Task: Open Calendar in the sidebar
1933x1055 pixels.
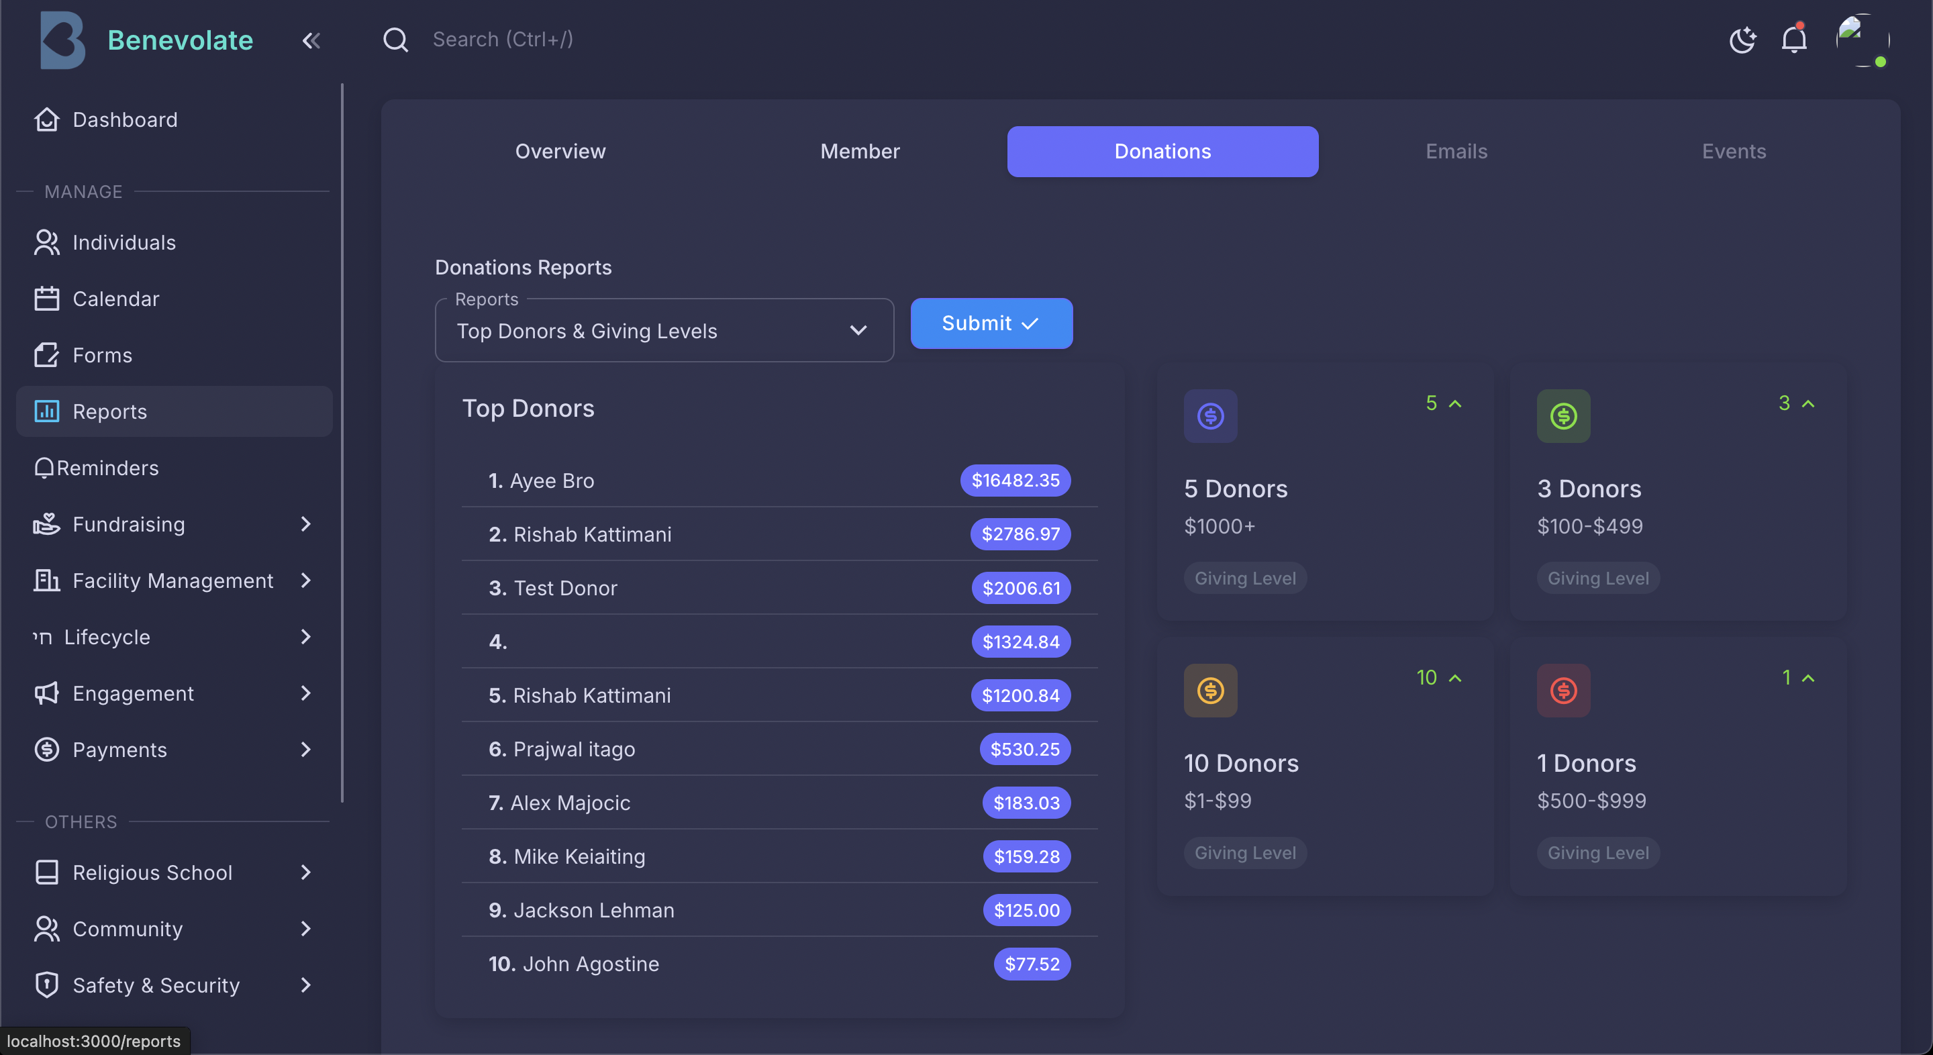Action: 115,299
